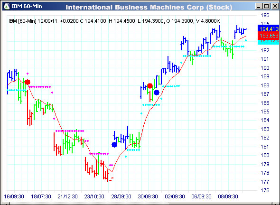Click the '28/09:30' date label
The width and height of the screenshot is (280, 205).
click(121, 196)
